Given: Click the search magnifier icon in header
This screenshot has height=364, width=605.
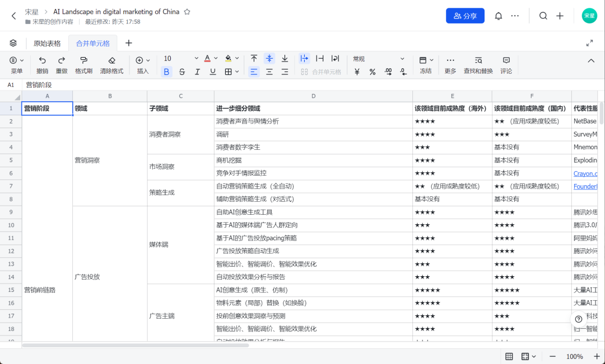Looking at the screenshot, I should pyautogui.click(x=543, y=16).
